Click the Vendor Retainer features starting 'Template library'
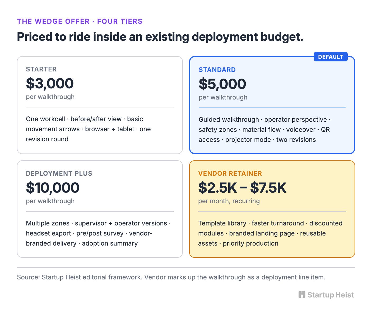372x317 pixels. 270,233
